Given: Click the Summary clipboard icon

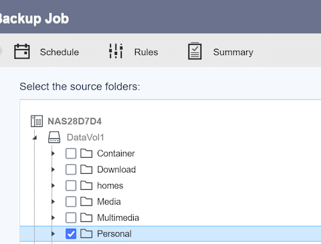Looking at the screenshot, I should tap(195, 51).
